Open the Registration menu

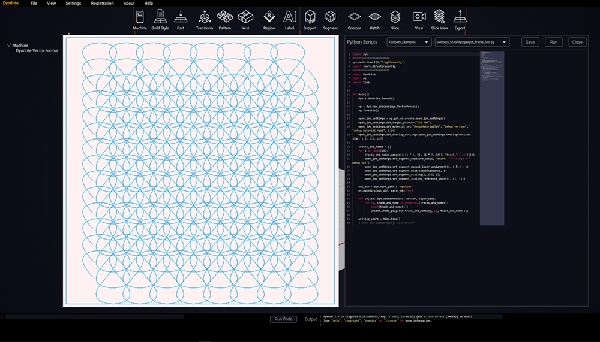[x=102, y=4]
